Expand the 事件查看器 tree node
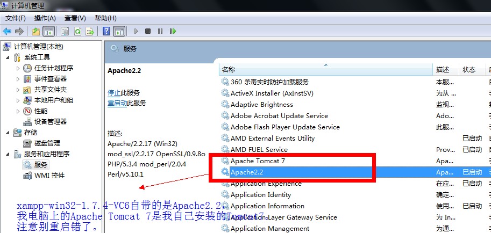Image resolution: width=491 pixels, height=233 pixels. click(x=18, y=79)
